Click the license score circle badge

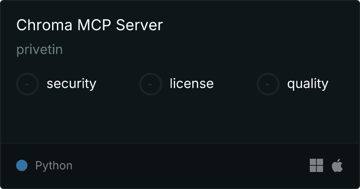point(150,84)
